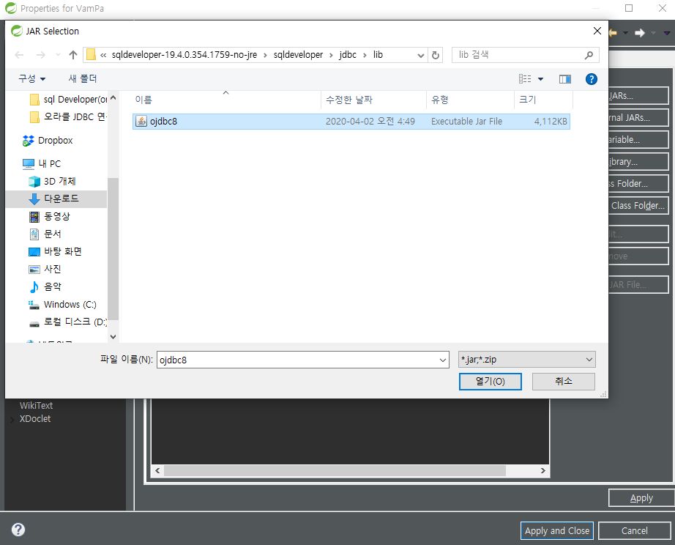The height and width of the screenshot is (545, 675).
Task: Open the 로컬 디스크 (D:) drive
Action: (67, 322)
